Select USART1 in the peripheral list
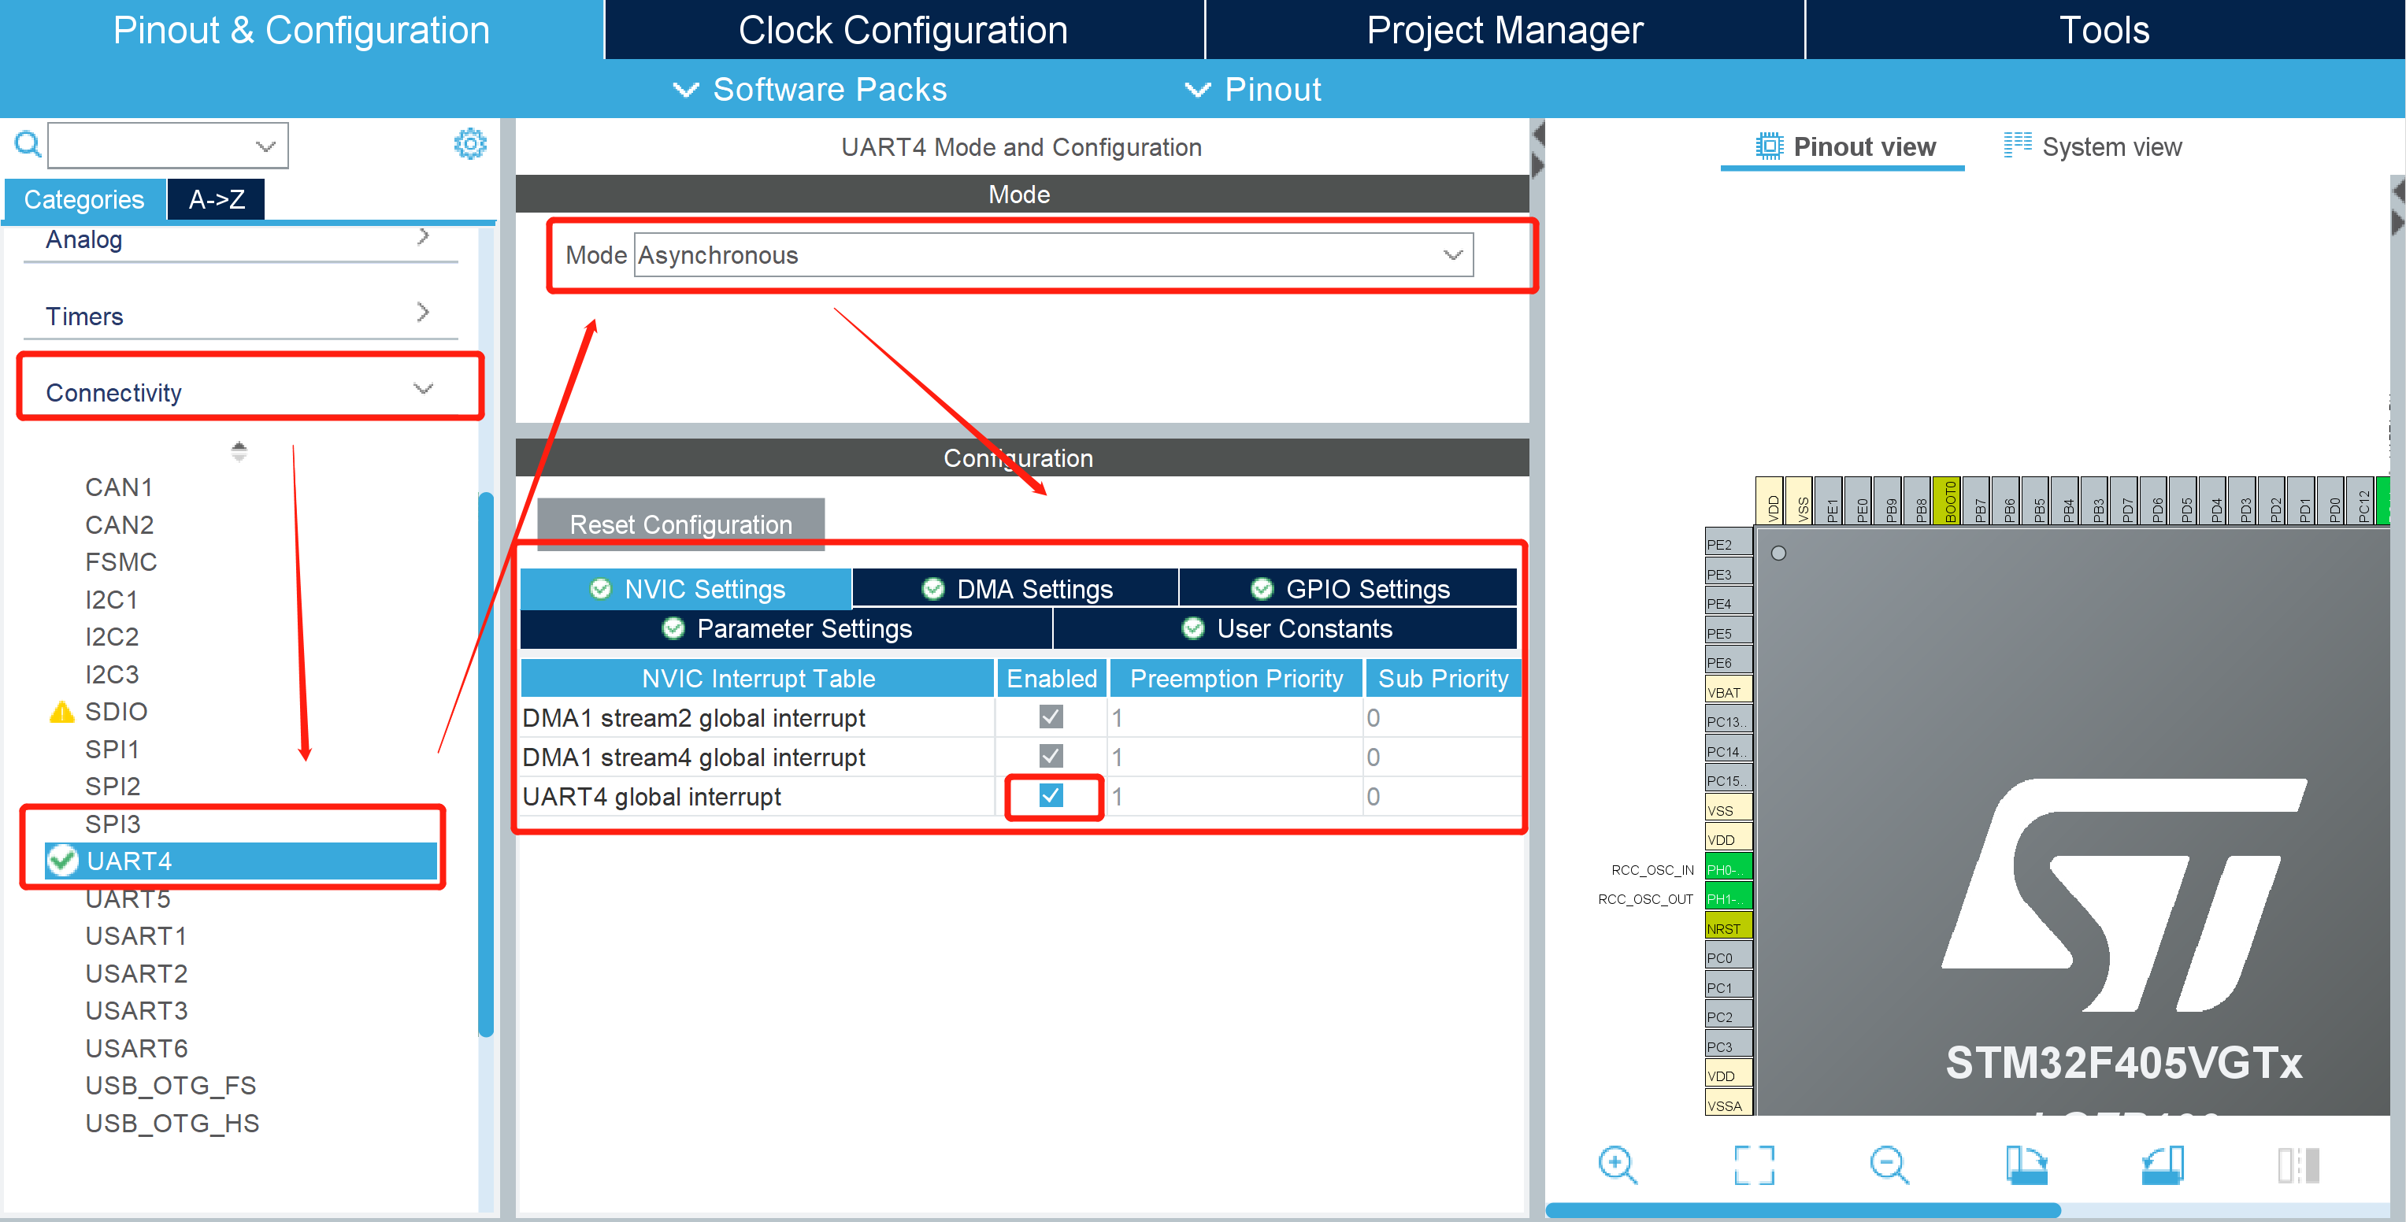This screenshot has height=1222, width=2406. pyautogui.click(x=136, y=935)
